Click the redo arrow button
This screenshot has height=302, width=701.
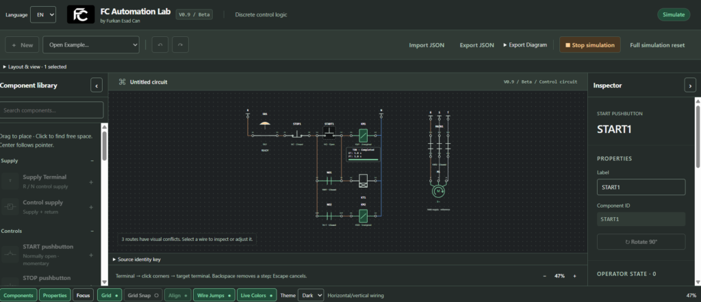pyautogui.click(x=180, y=45)
